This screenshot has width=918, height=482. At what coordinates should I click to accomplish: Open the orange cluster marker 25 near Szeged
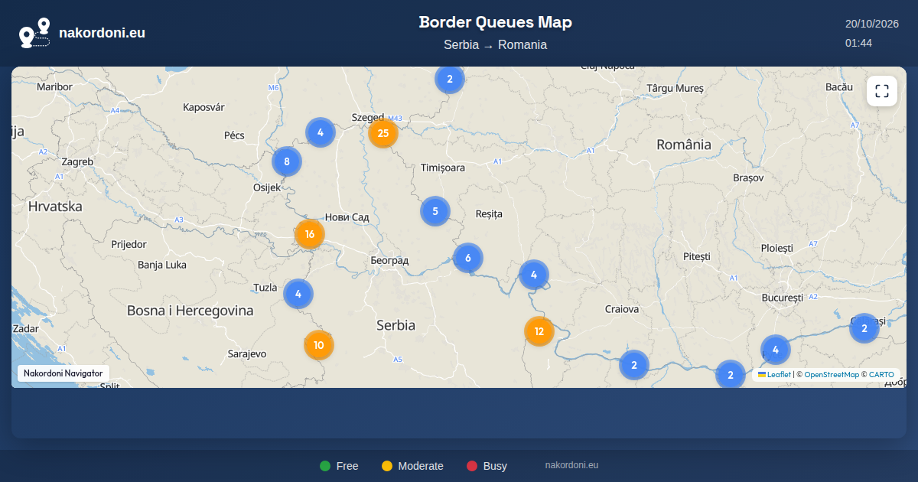click(383, 133)
